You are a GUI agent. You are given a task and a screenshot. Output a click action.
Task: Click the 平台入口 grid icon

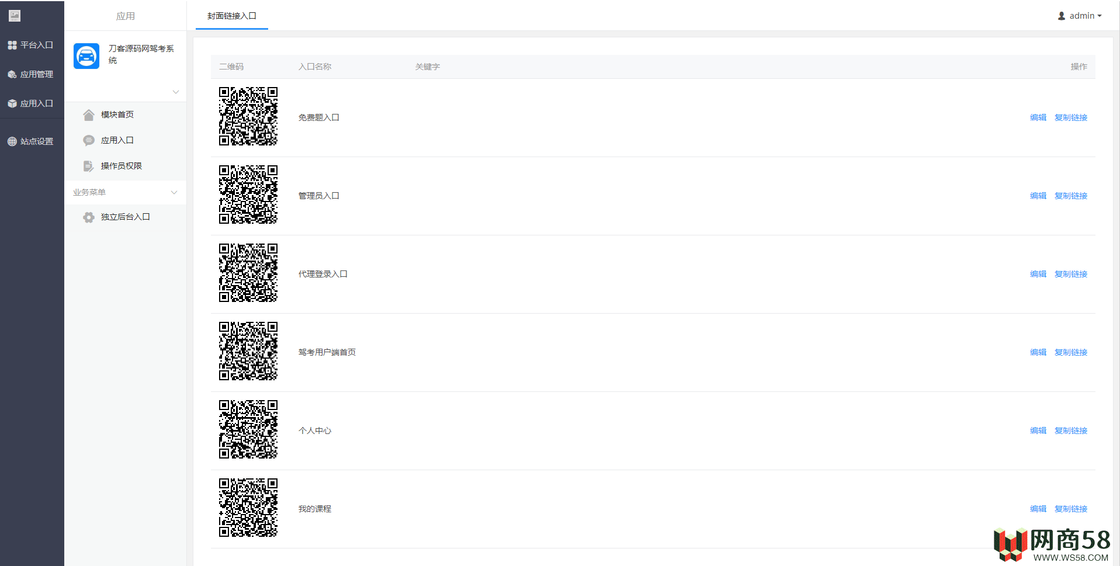click(x=12, y=45)
